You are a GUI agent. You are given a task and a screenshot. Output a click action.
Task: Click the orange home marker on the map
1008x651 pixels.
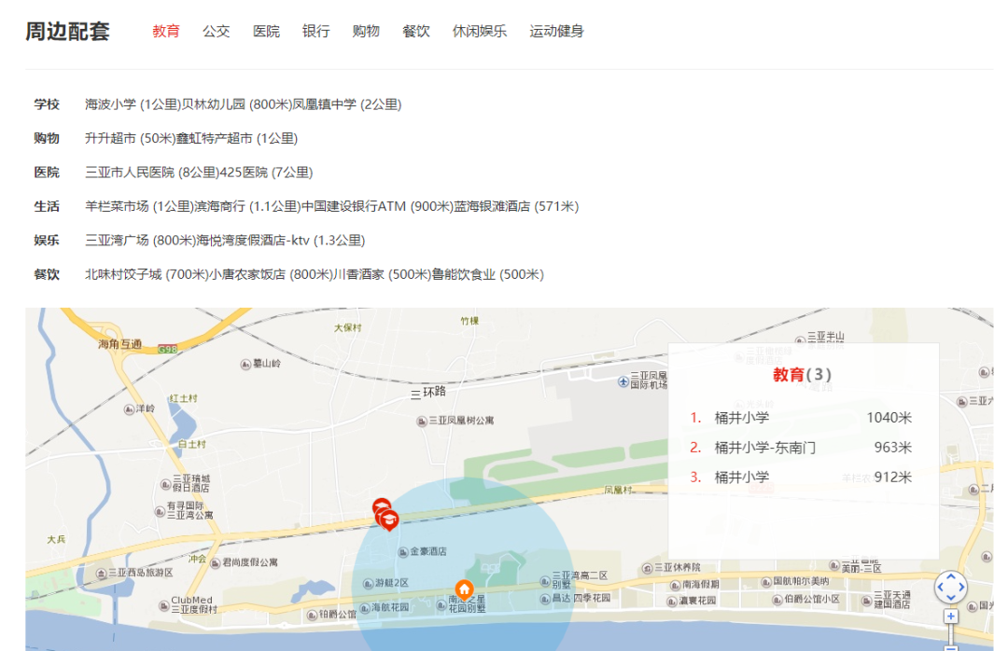(x=465, y=589)
